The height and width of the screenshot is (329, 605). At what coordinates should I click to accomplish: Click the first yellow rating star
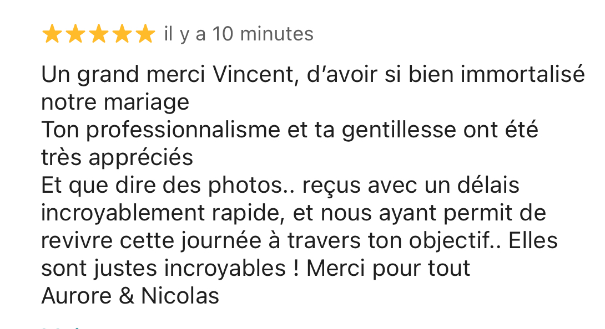click(52, 34)
